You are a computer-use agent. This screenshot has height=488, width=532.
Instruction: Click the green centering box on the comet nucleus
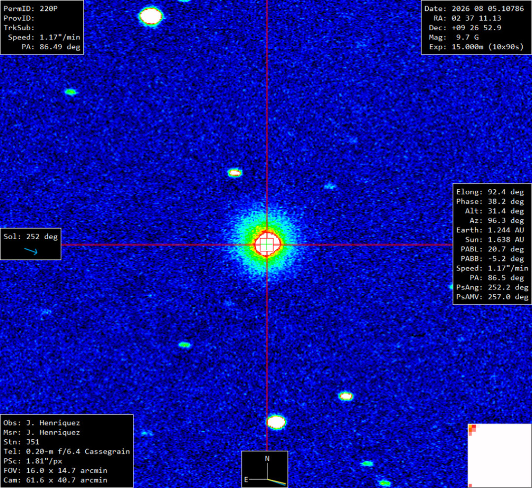pos(266,244)
